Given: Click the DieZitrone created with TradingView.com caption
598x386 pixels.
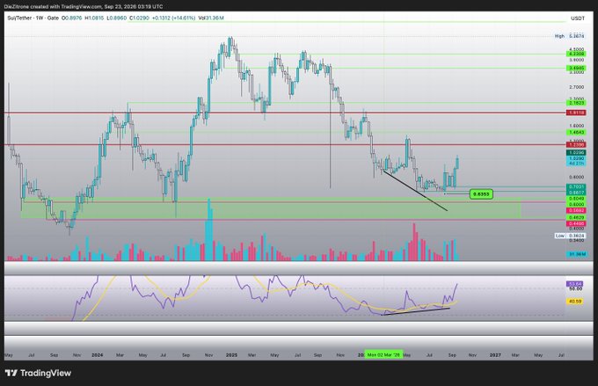Looking at the screenshot, I should point(84,6).
